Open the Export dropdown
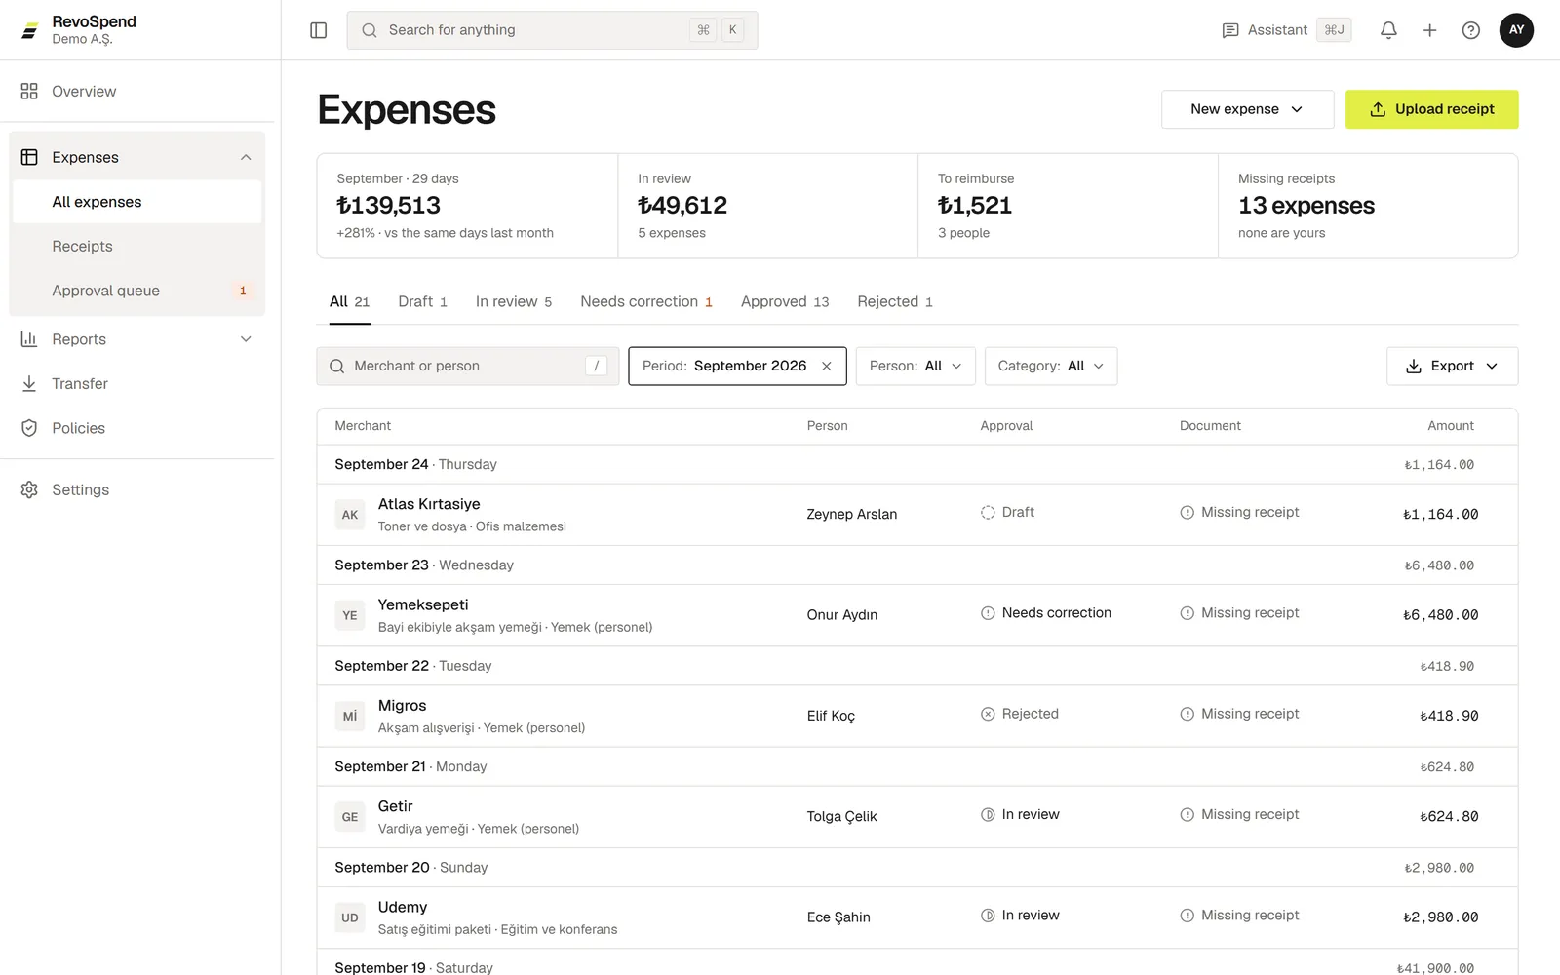This screenshot has width=1560, height=975. click(1452, 366)
